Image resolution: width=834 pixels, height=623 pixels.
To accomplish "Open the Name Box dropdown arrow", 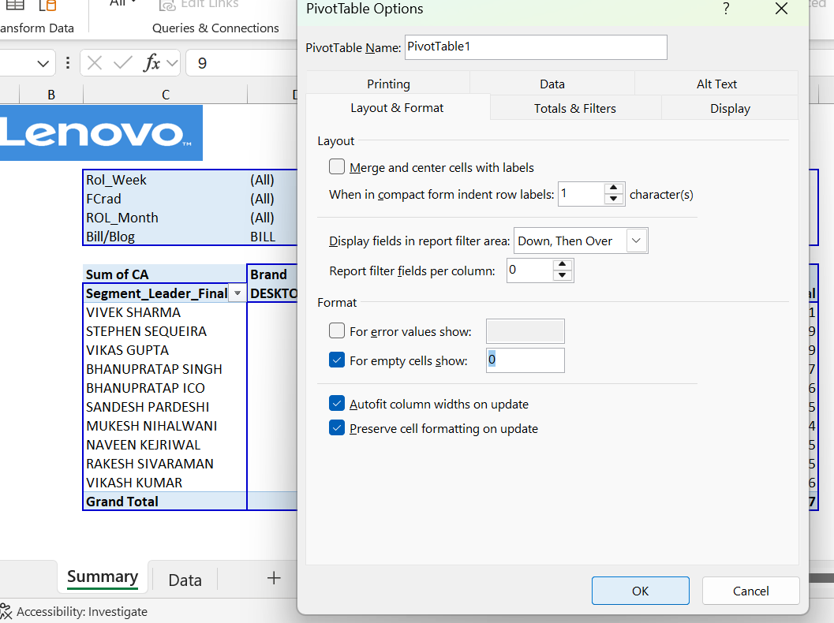I will coord(43,63).
